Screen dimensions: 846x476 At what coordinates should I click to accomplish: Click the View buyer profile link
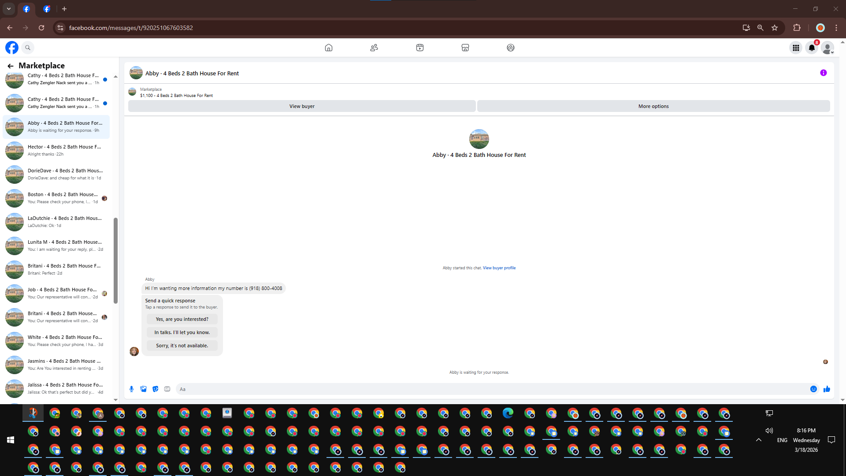tap(499, 268)
